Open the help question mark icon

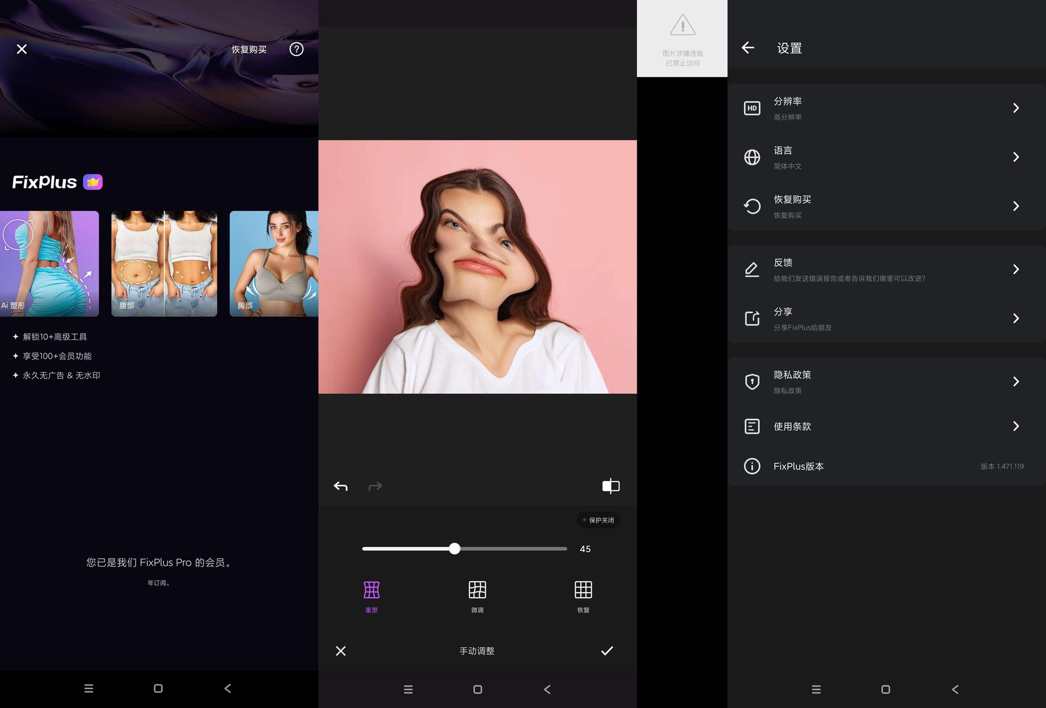click(x=297, y=49)
